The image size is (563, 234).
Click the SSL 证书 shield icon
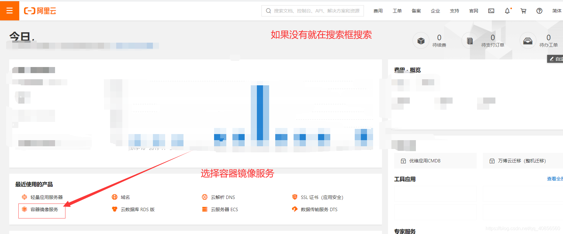tap(295, 197)
